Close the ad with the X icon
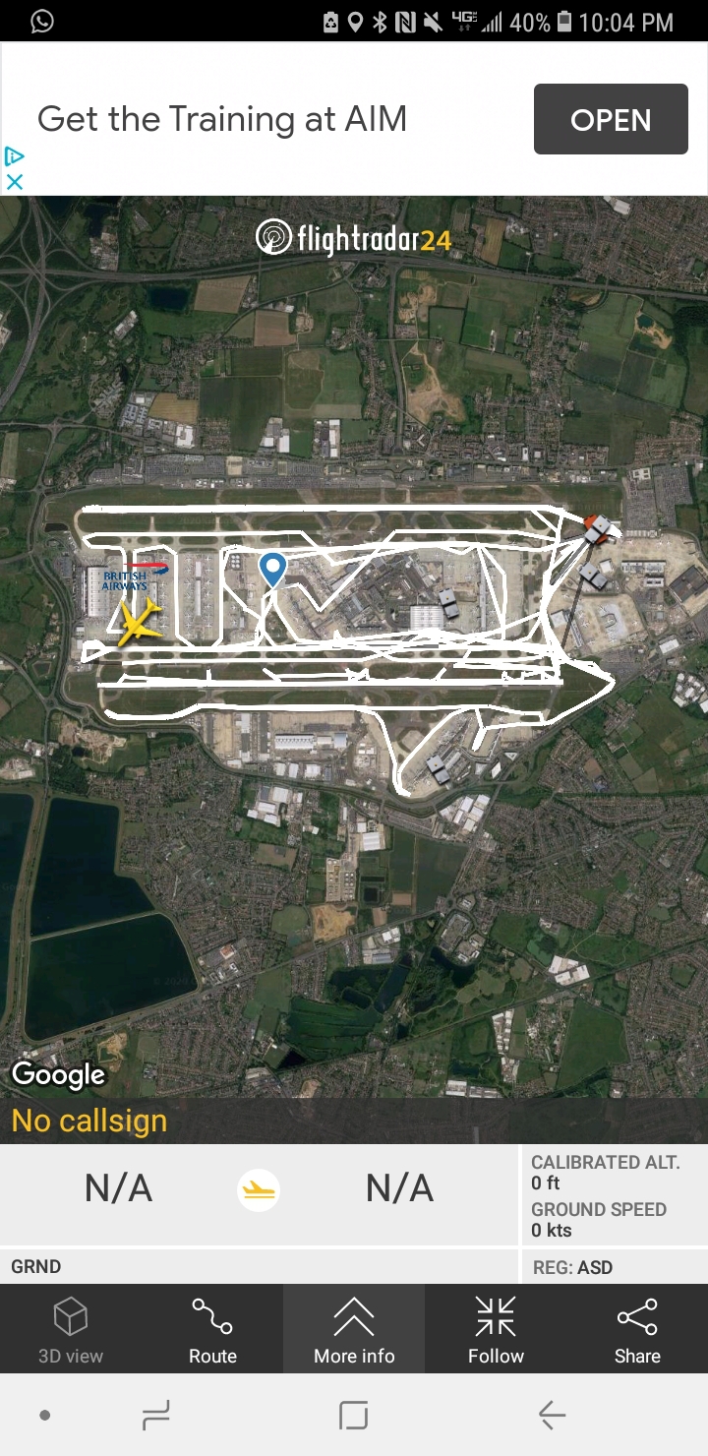This screenshot has height=1456, width=708. (x=15, y=181)
